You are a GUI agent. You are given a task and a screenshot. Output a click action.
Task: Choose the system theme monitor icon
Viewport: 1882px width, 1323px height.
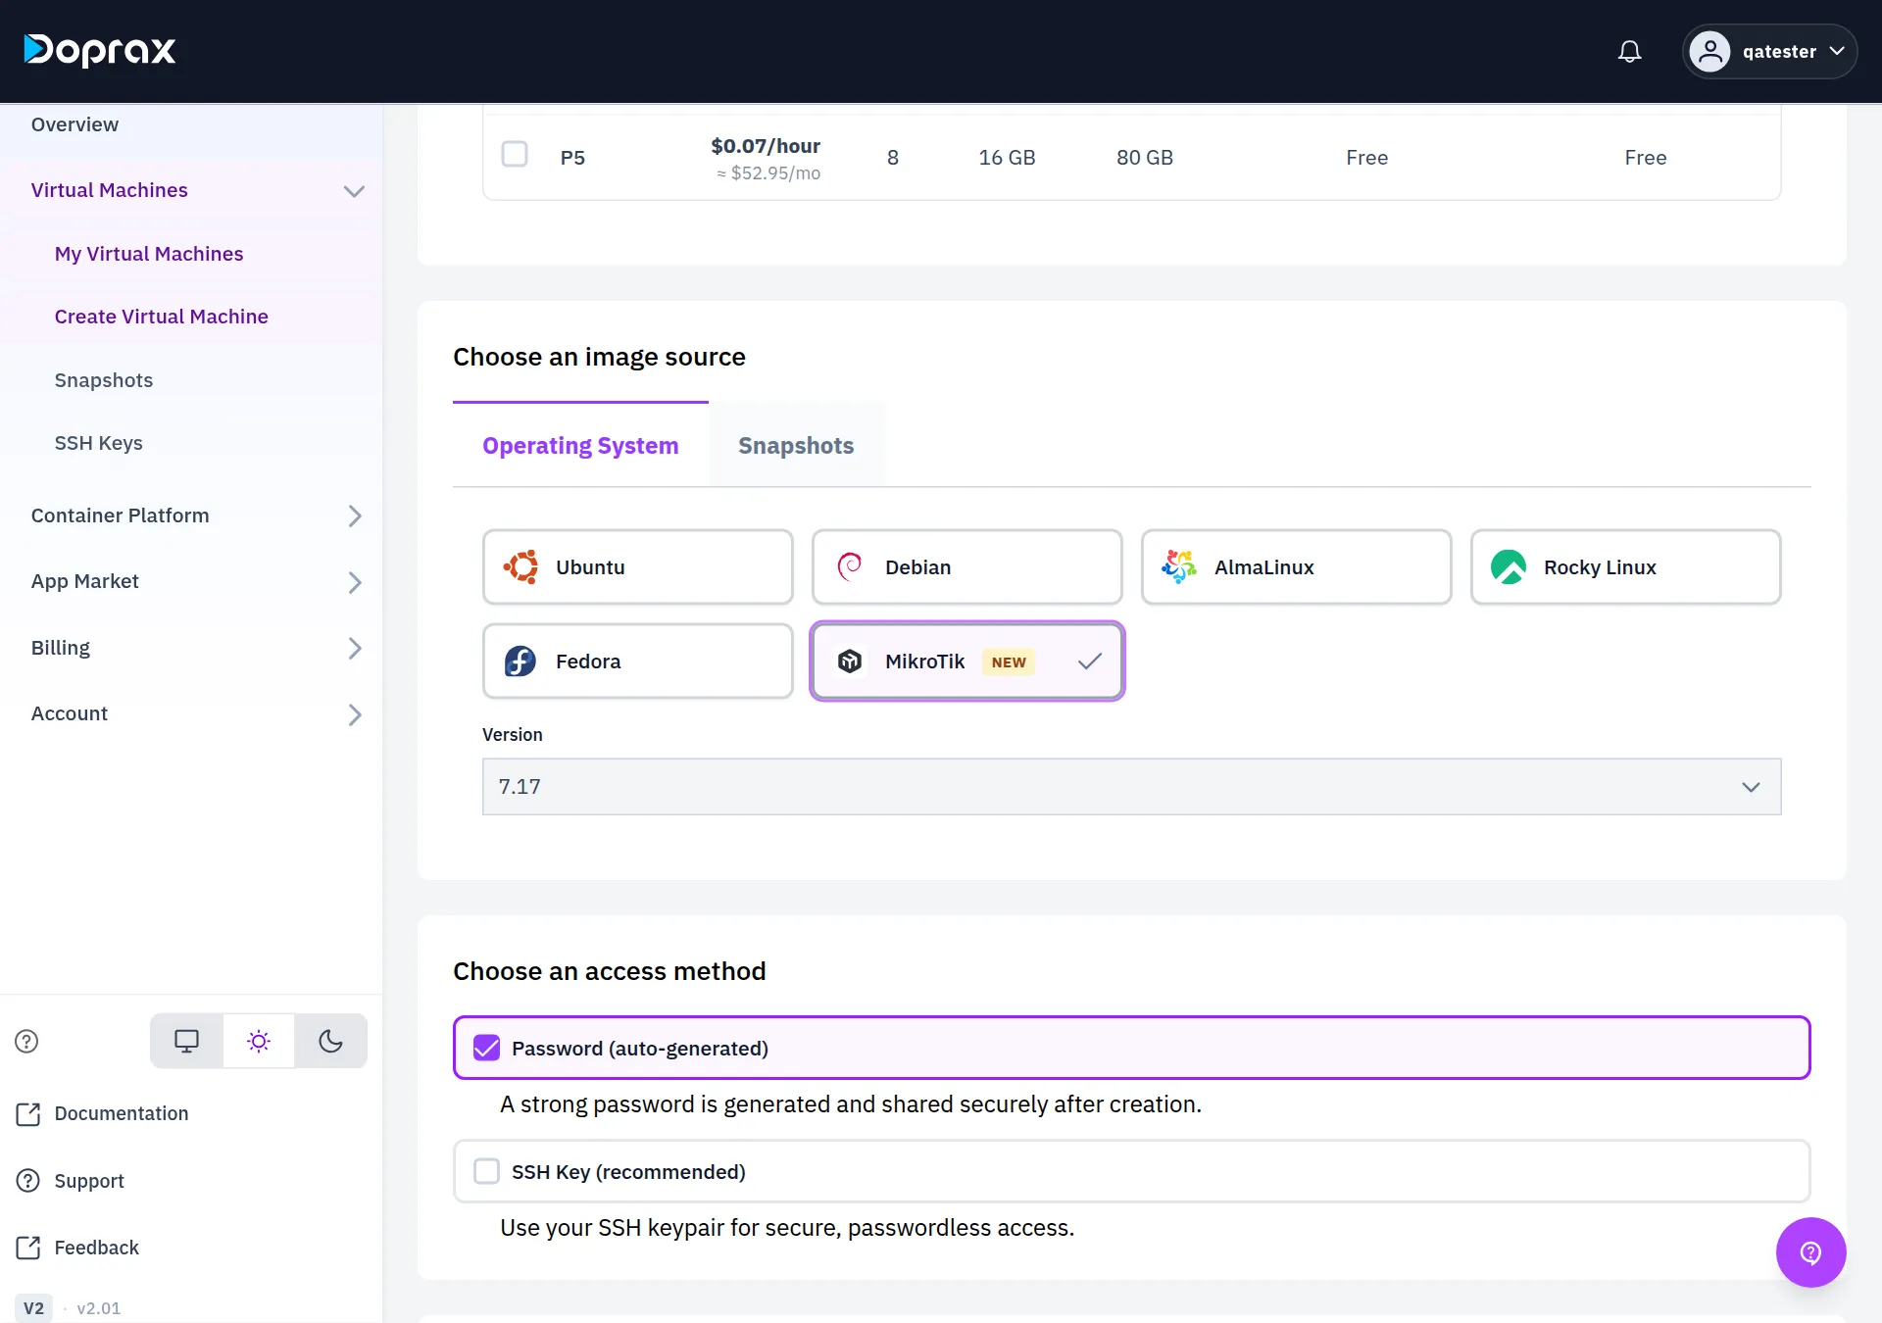pos(186,1041)
